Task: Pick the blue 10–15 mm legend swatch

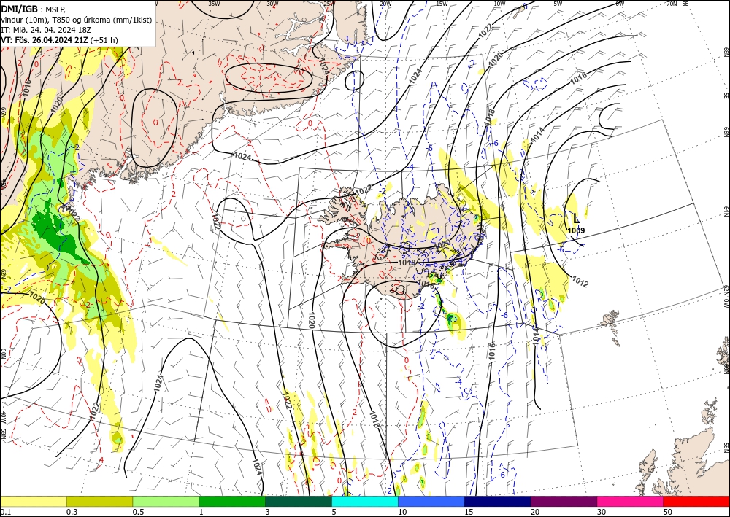Action: [431, 501]
